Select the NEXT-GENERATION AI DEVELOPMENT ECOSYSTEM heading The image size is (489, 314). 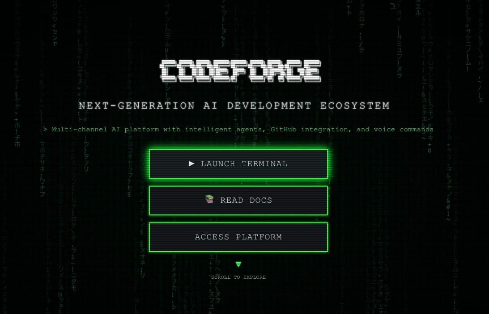[x=234, y=105]
